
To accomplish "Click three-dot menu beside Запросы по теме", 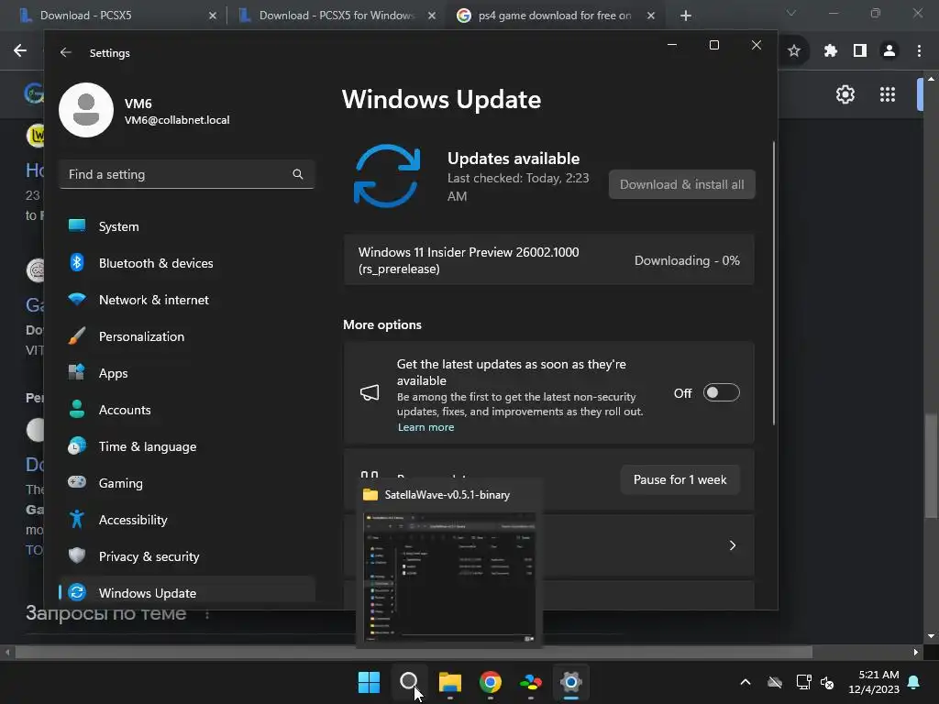I will click(x=207, y=614).
